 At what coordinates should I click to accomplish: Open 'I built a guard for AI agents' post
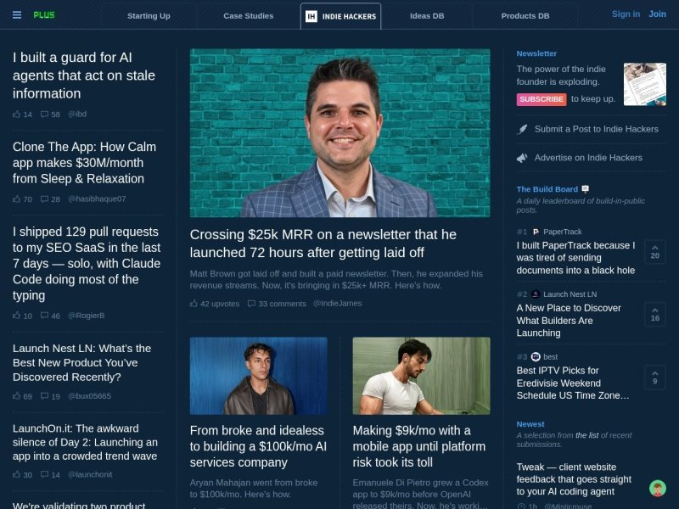click(84, 76)
